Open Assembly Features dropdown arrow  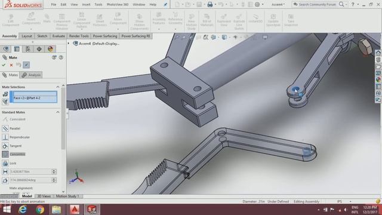pos(159,29)
